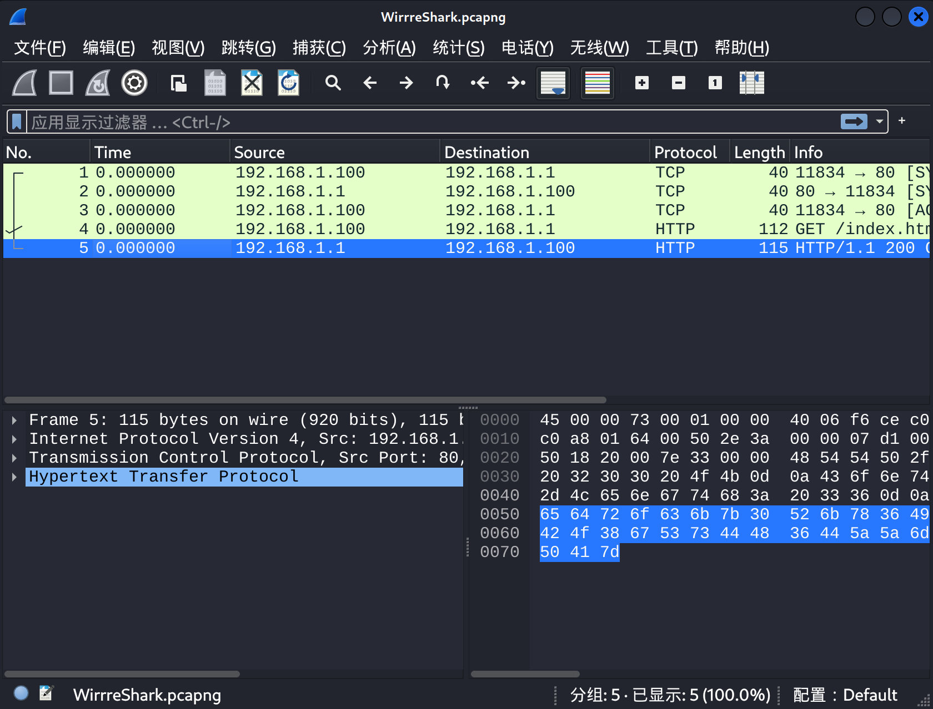This screenshot has width=933, height=709.
Task: Expand Internet Protocol Version 4 row
Action: pos(14,439)
